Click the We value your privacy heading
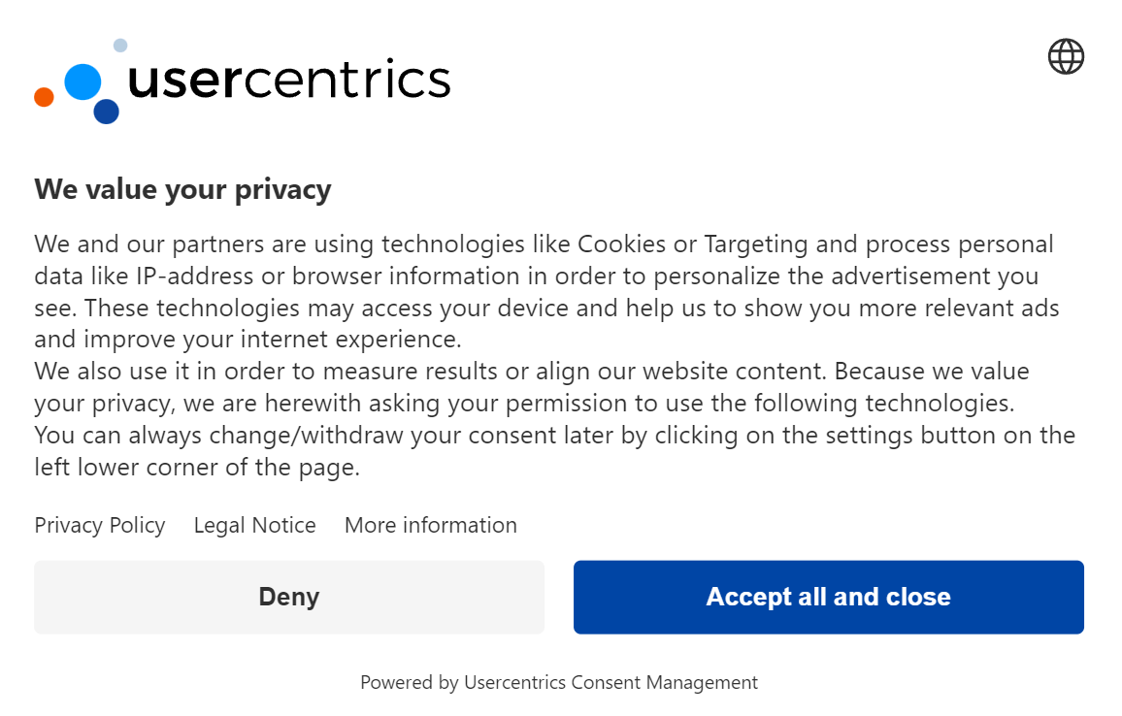Viewport: 1122px width, 716px height. (x=182, y=189)
